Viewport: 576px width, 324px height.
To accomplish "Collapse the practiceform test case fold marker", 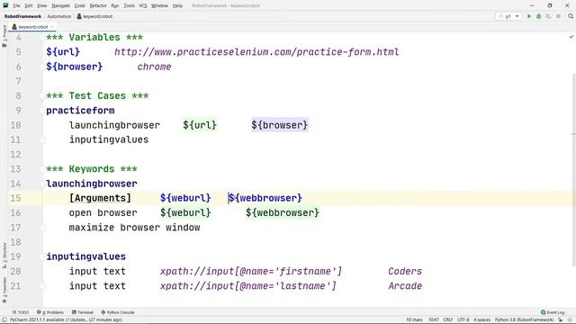I will point(42,111).
